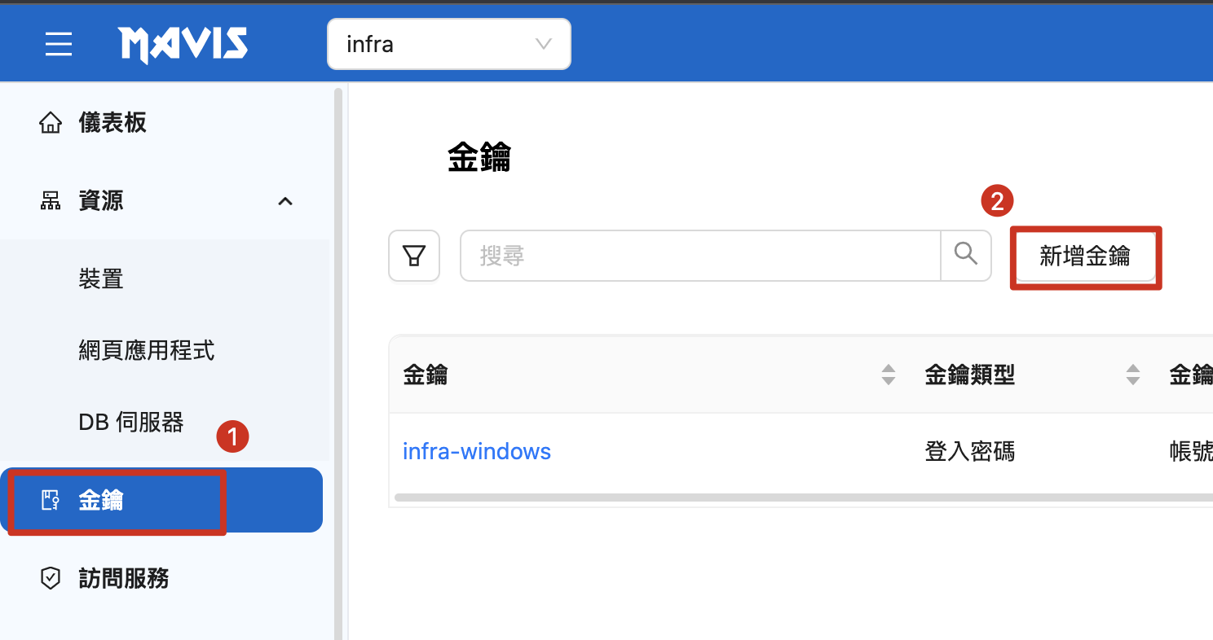Open the filter funnel button
The image size is (1213, 640).
(414, 256)
